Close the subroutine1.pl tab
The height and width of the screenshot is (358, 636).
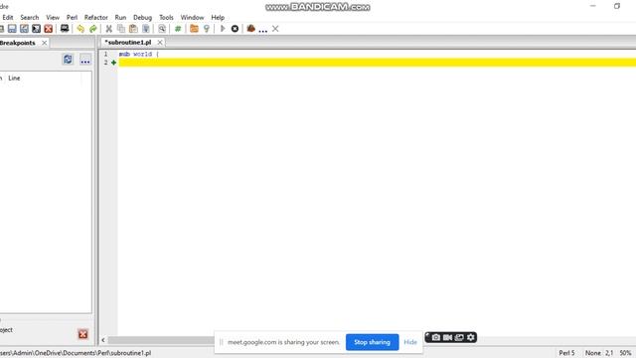[x=160, y=42]
